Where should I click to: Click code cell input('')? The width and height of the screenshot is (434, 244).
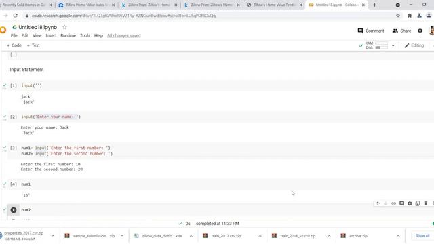(x=32, y=85)
